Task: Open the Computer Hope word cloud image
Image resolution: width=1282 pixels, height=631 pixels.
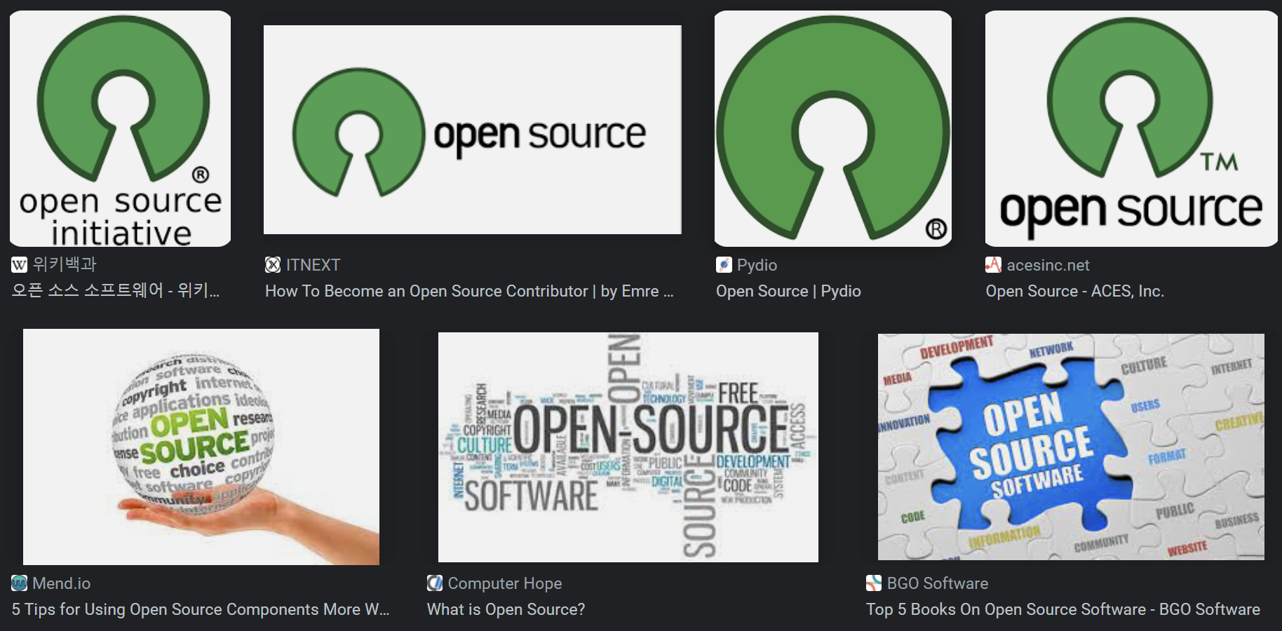Action: pos(628,447)
